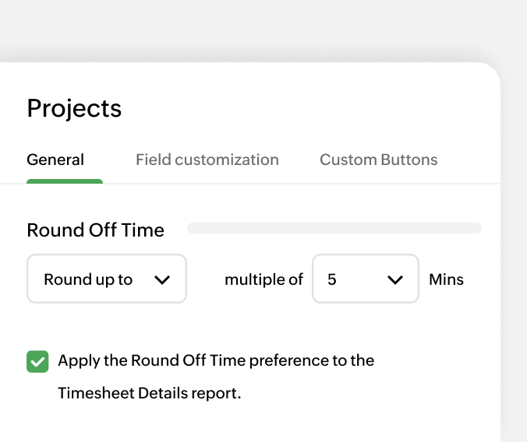Click the gray bar beside Round Off Time
The image size is (527, 442).
334,228
